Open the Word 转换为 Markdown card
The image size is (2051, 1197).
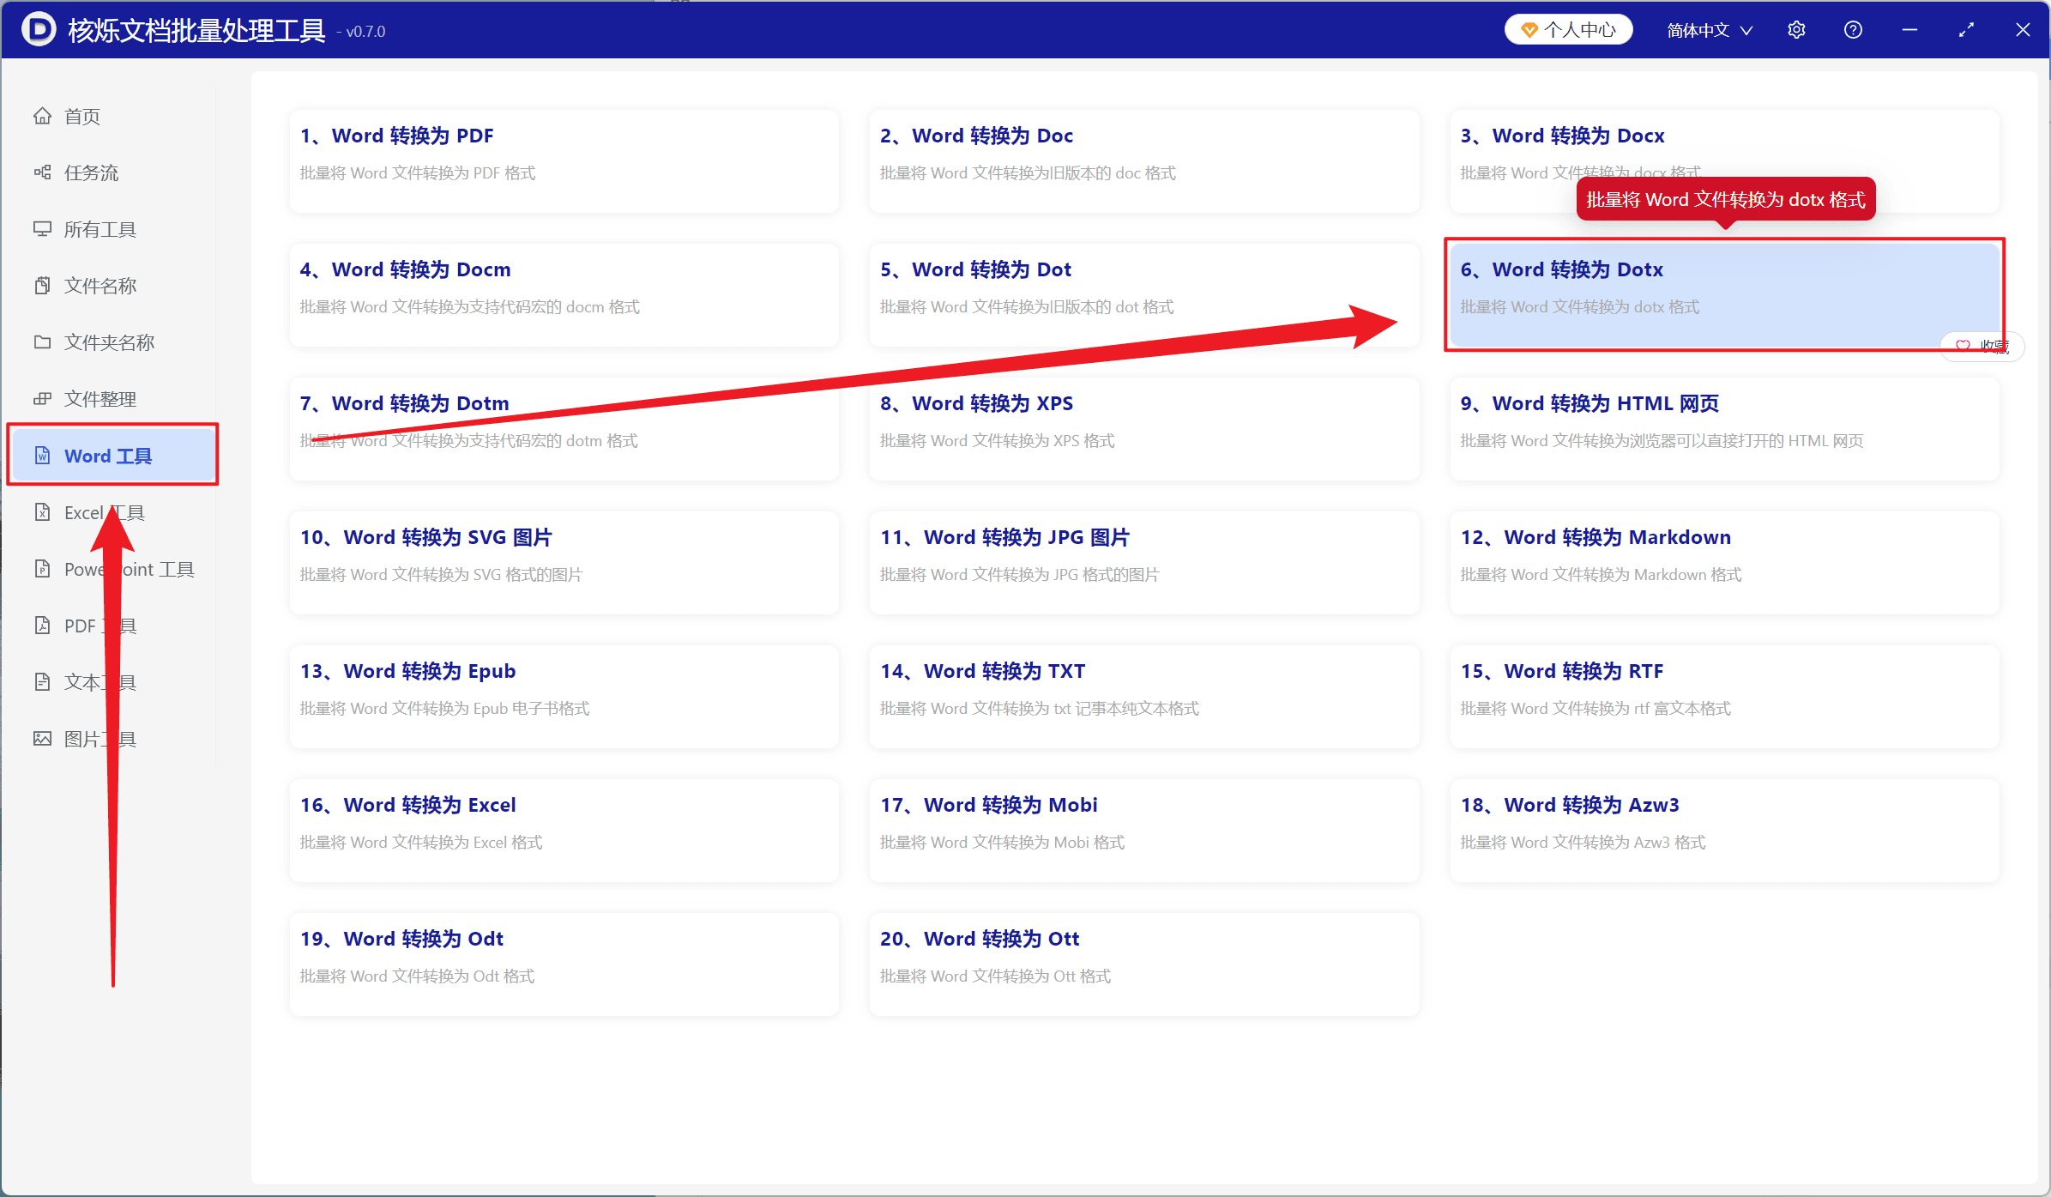pos(1724,562)
